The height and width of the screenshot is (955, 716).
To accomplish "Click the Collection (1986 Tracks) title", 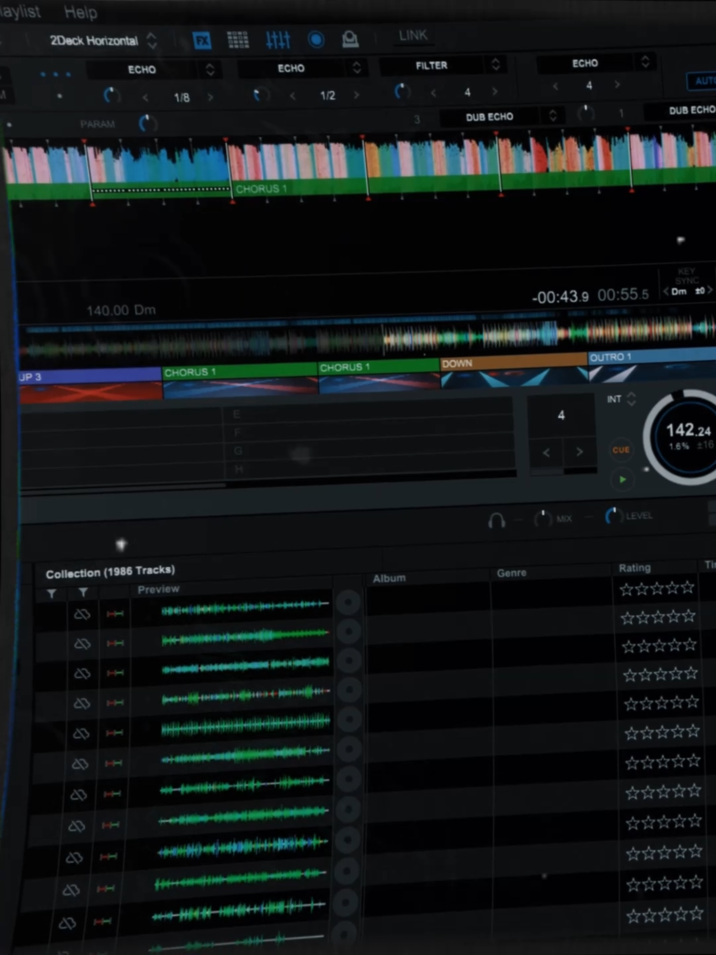I will (110, 572).
